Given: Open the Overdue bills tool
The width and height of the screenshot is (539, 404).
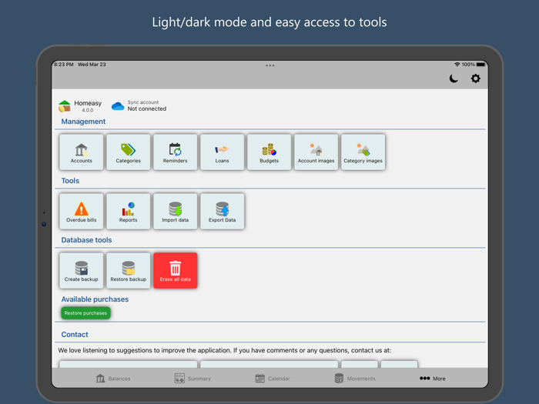Looking at the screenshot, I should (82, 212).
